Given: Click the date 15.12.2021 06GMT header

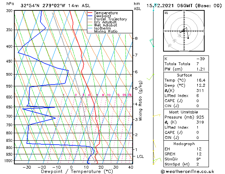Looking at the screenshot, I should [169, 6].
